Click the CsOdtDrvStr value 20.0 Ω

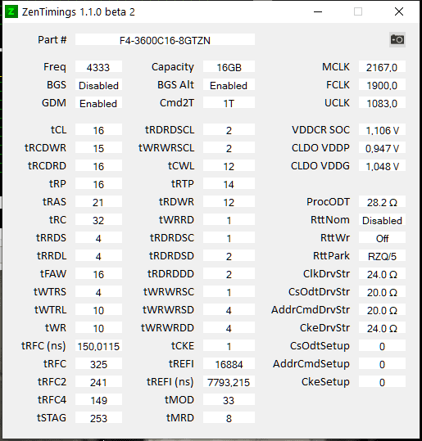(x=382, y=291)
